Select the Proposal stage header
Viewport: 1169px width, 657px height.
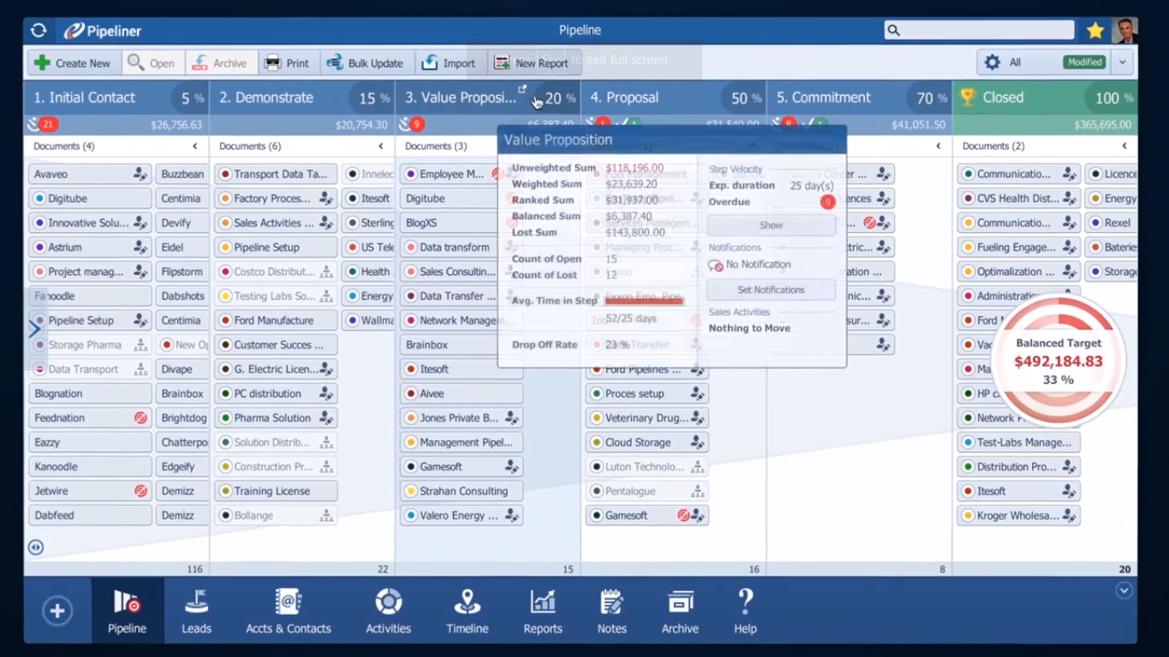click(673, 98)
